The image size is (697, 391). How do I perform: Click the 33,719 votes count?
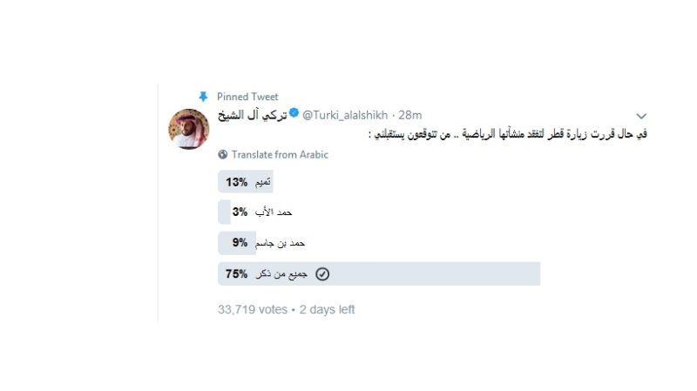(253, 309)
